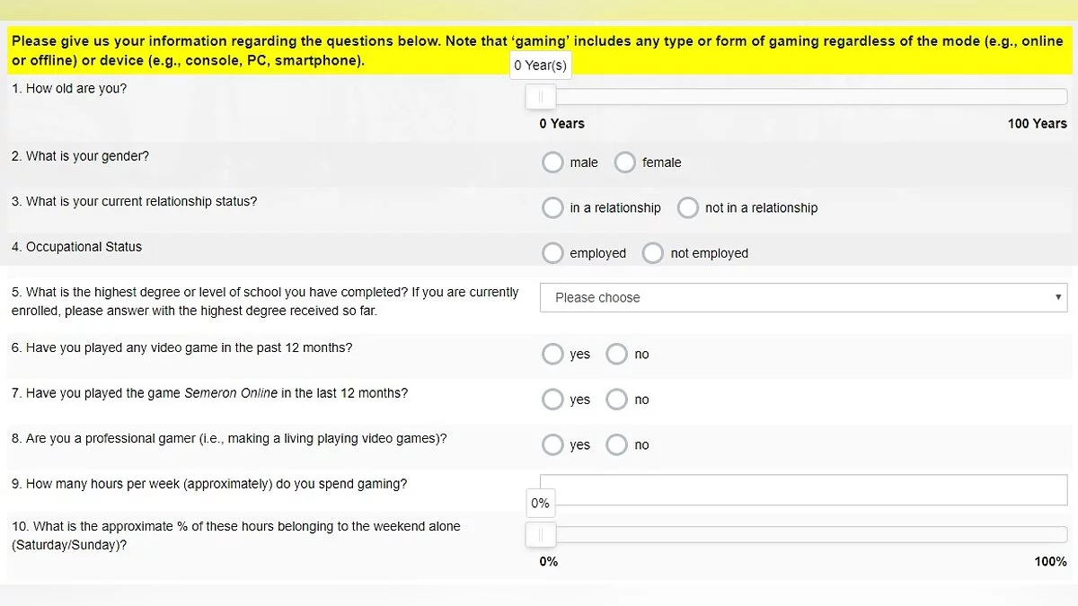Click the hours per week gaming field

click(x=803, y=490)
